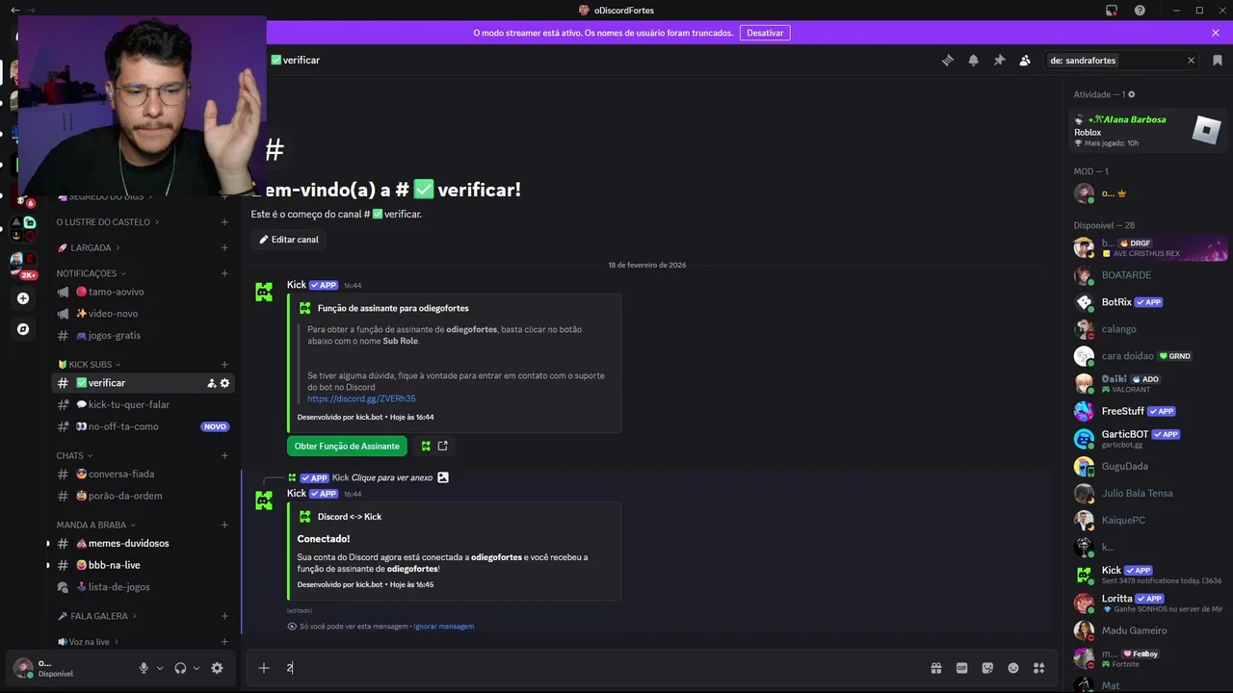1233x693 pixels.
Task: Click Madu Gameiro member
Action: (1148, 630)
